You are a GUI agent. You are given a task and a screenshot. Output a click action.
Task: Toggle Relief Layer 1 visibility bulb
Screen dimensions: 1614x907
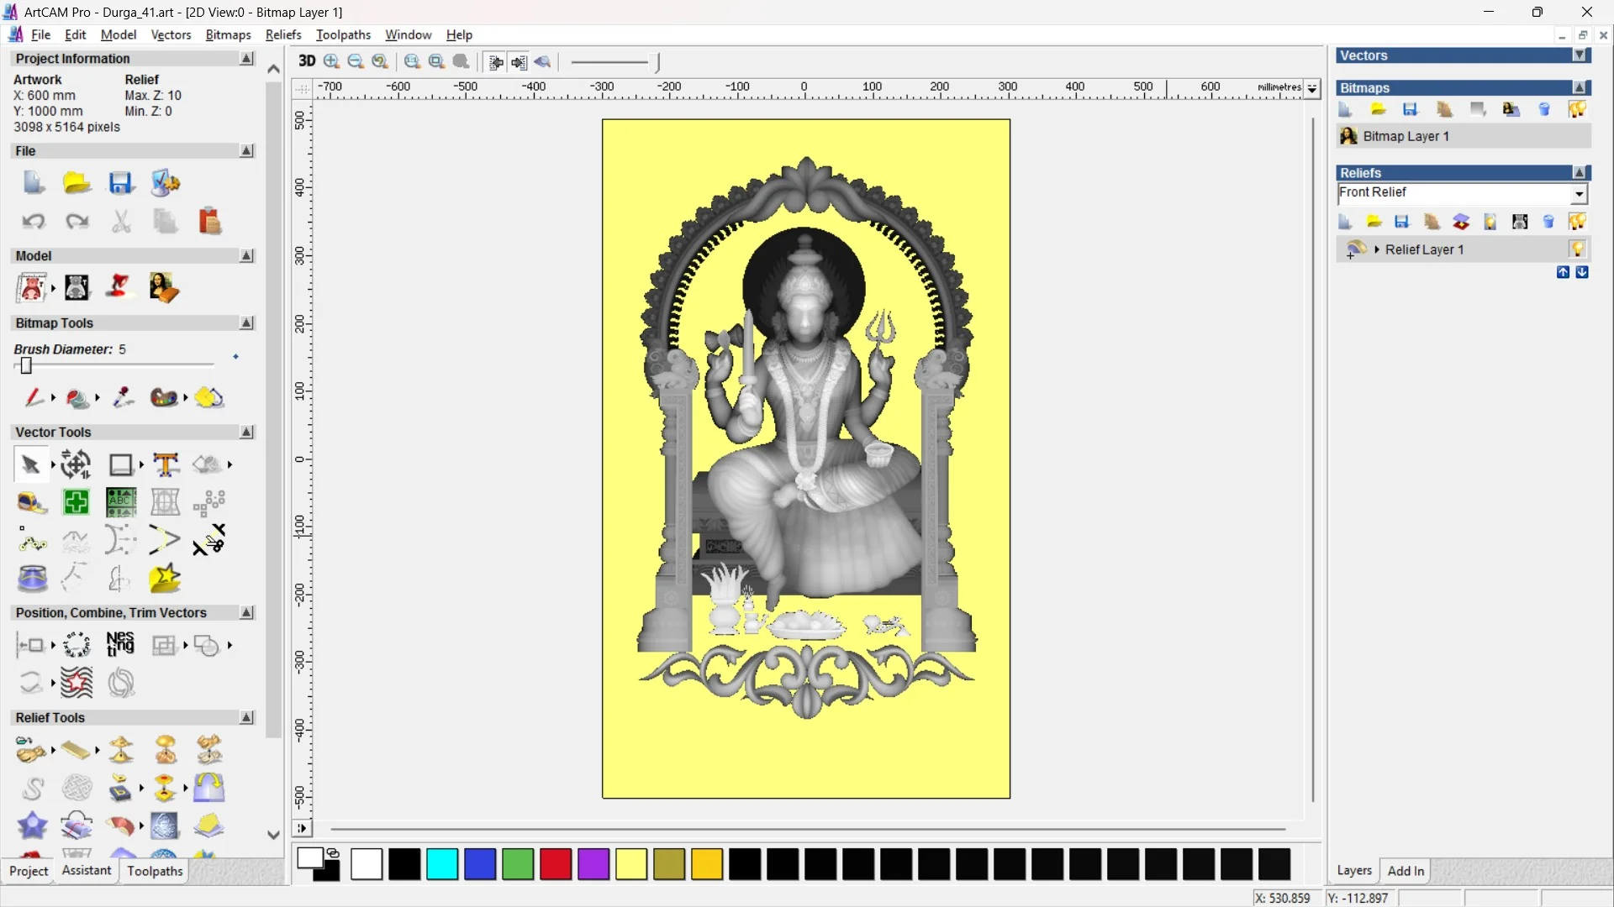point(1577,249)
